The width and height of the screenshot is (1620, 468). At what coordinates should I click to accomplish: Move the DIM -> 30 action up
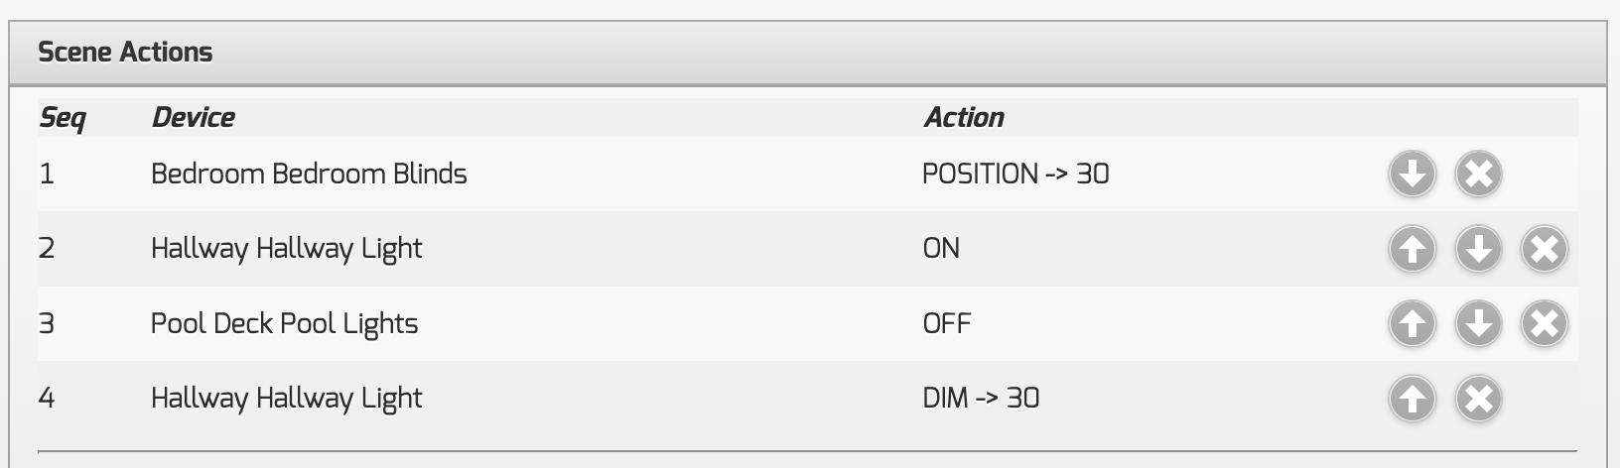[1412, 400]
